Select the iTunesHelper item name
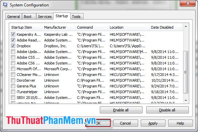The height and width of the screenshot is (132, 198). tap(27, 92)
